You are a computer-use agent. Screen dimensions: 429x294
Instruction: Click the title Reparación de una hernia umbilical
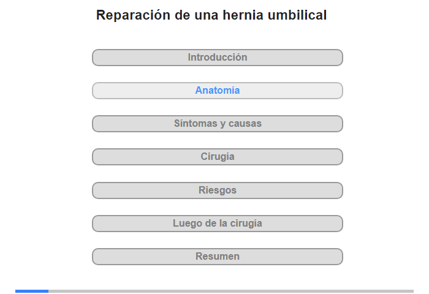(211, 15)
